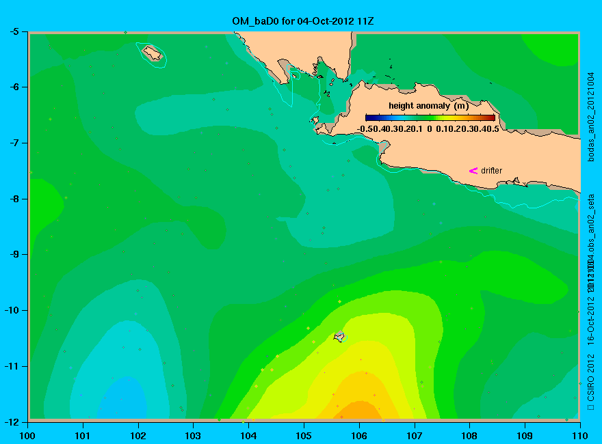This screenshot has height=444, width=602.
Task: Click the magenta drifter arrow marker
Action: point(473,171)
